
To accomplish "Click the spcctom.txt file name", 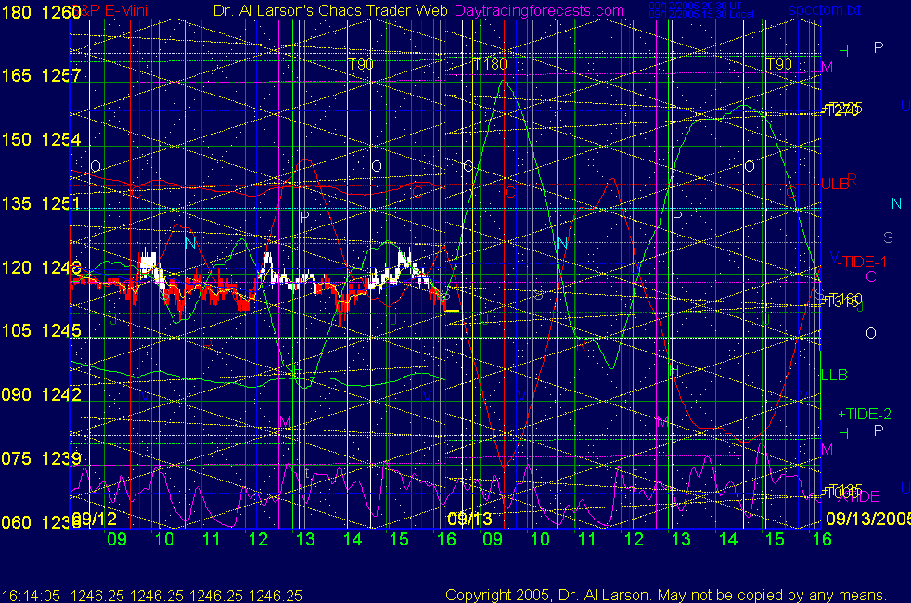I will pos(825,10).
